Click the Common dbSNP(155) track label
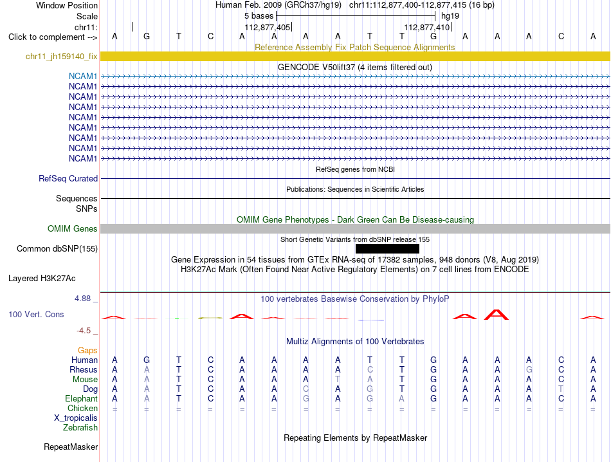The image size is (611, 462). pos(57,249)
